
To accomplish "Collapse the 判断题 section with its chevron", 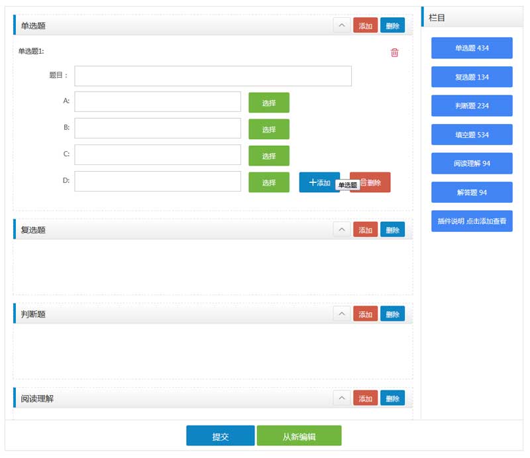I will (341, 314).
